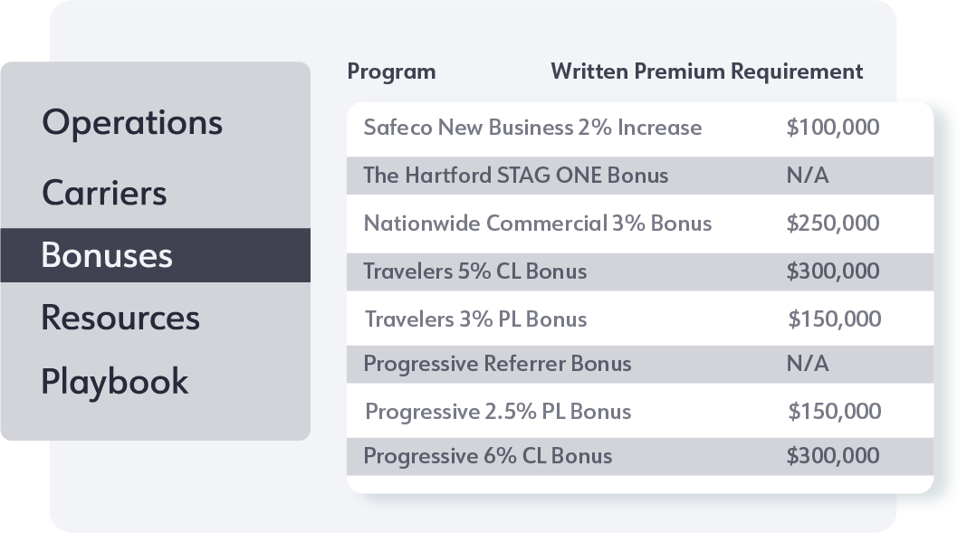The width and height of the screenshot is (967, 533).
Task: Click $300,000 for Progressive 6% CL
Action: click(x=833, y=456)
